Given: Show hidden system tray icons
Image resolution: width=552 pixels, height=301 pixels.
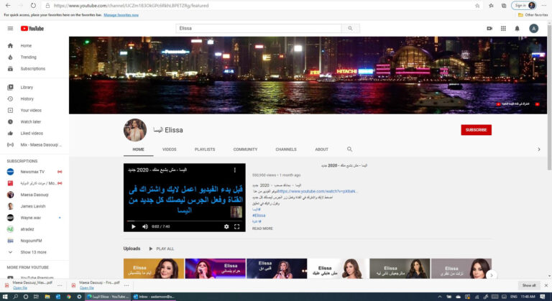Looking at the screenshot, I should [440, 297].
